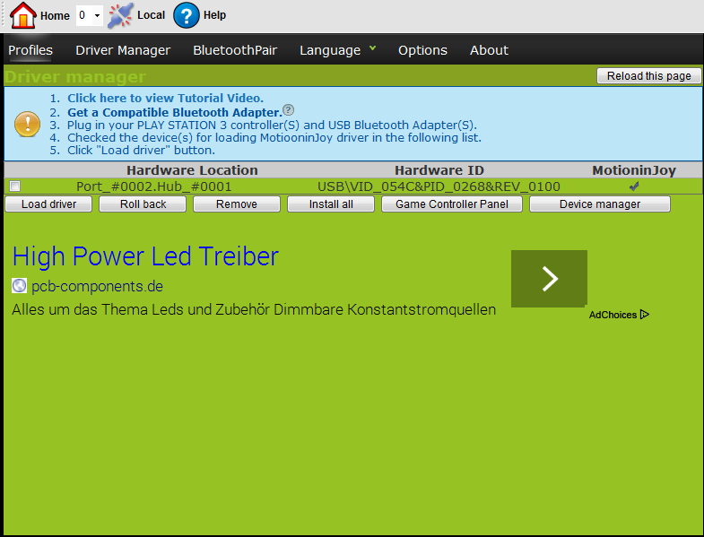Screen dimensions: 704x537
Task: Click the Home house icon
Action: (x=23, y=15)
